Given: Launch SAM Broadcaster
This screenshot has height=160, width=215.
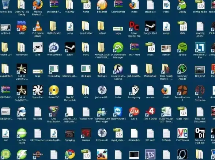Looking at the screenshot, I should tap(54, 112).
